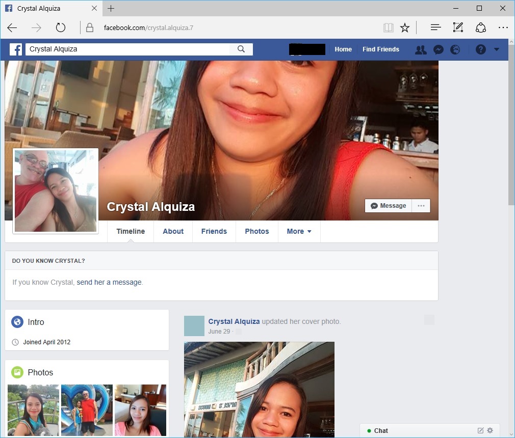Expand the account settings dropdown arrow
515x438 pixels.
(497, 49)
